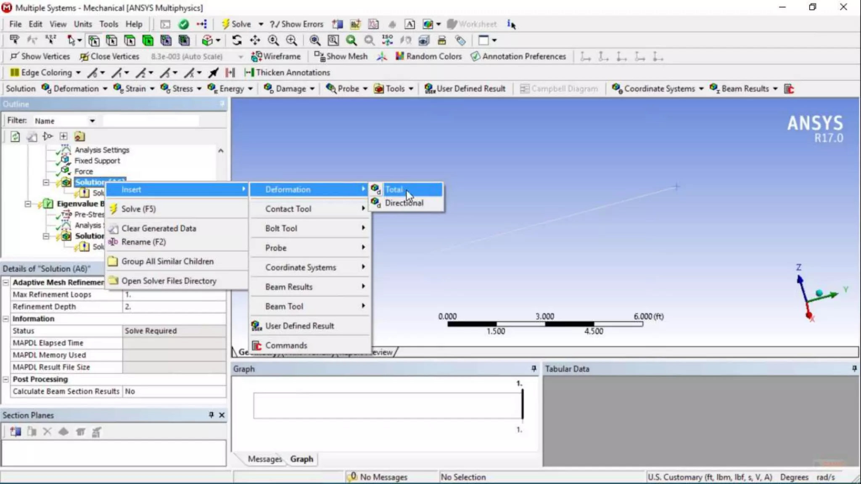Image resolution: width=861 pixels, height=484 pixels.
Task: Switch to the Messages tab
Action: coord(264,459)
